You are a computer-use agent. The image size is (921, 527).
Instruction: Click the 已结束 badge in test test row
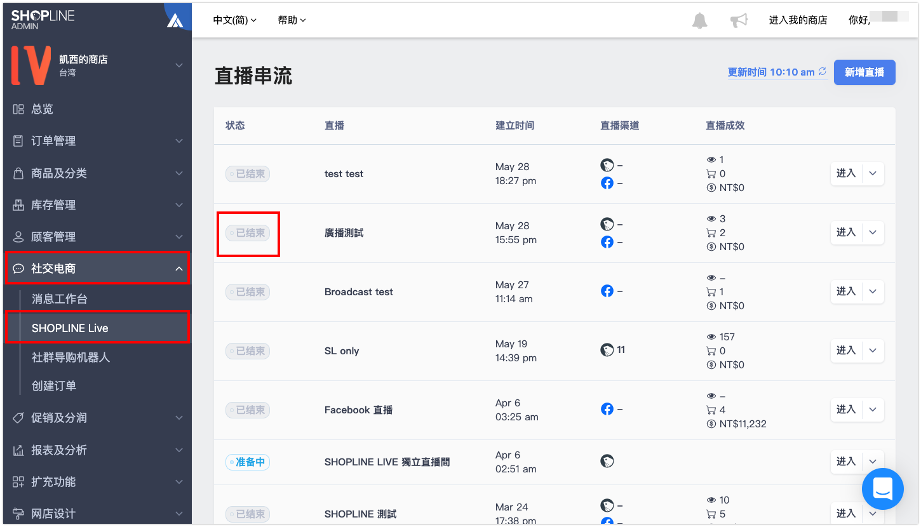point(248,174)
